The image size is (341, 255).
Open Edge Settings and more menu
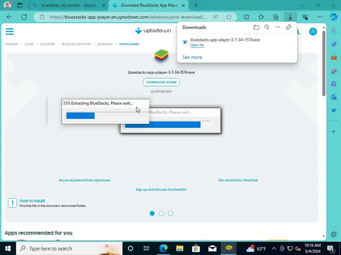click(319, 17)
